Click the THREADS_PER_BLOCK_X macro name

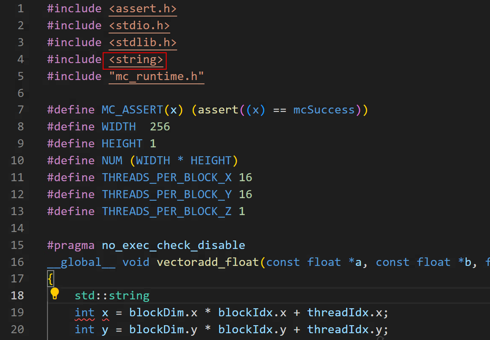166,177
